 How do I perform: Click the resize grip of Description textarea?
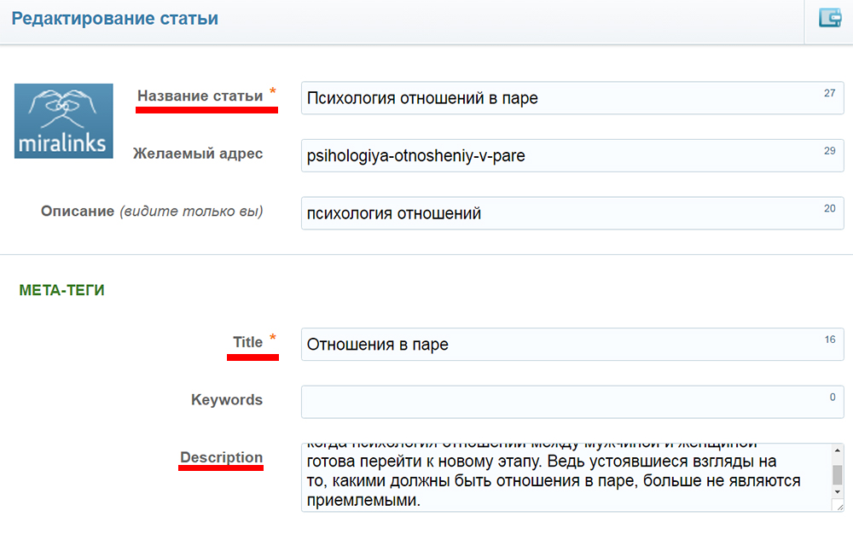[837, 506]
